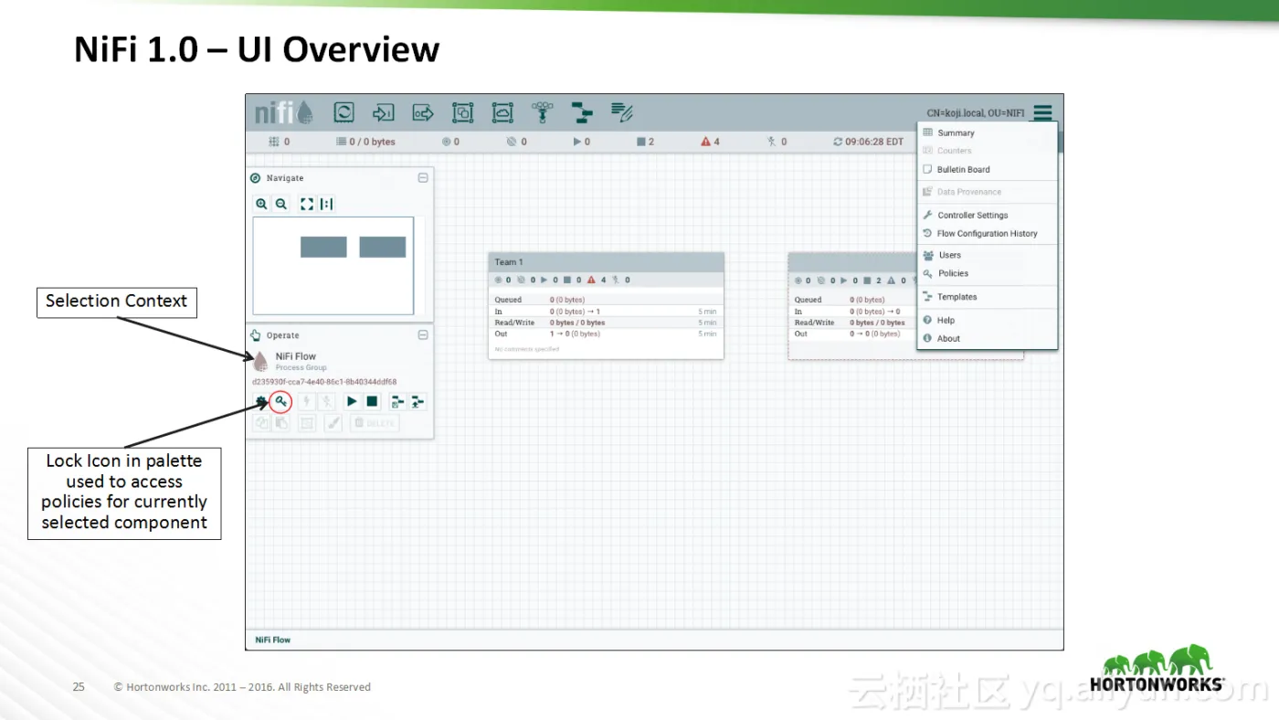The width and height of the screenshot is (1279, 720).
Task: Select the Input Port toolbar icon
Action: point(384,112)
